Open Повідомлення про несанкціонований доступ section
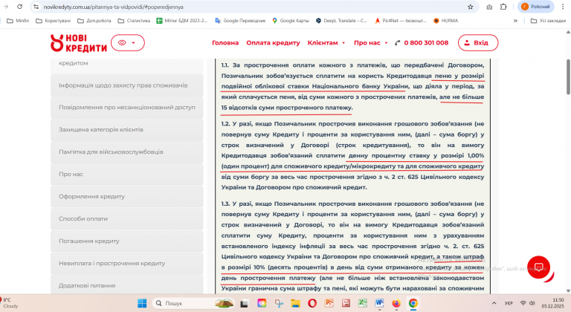Screen dimensions: 571x312 126,108
